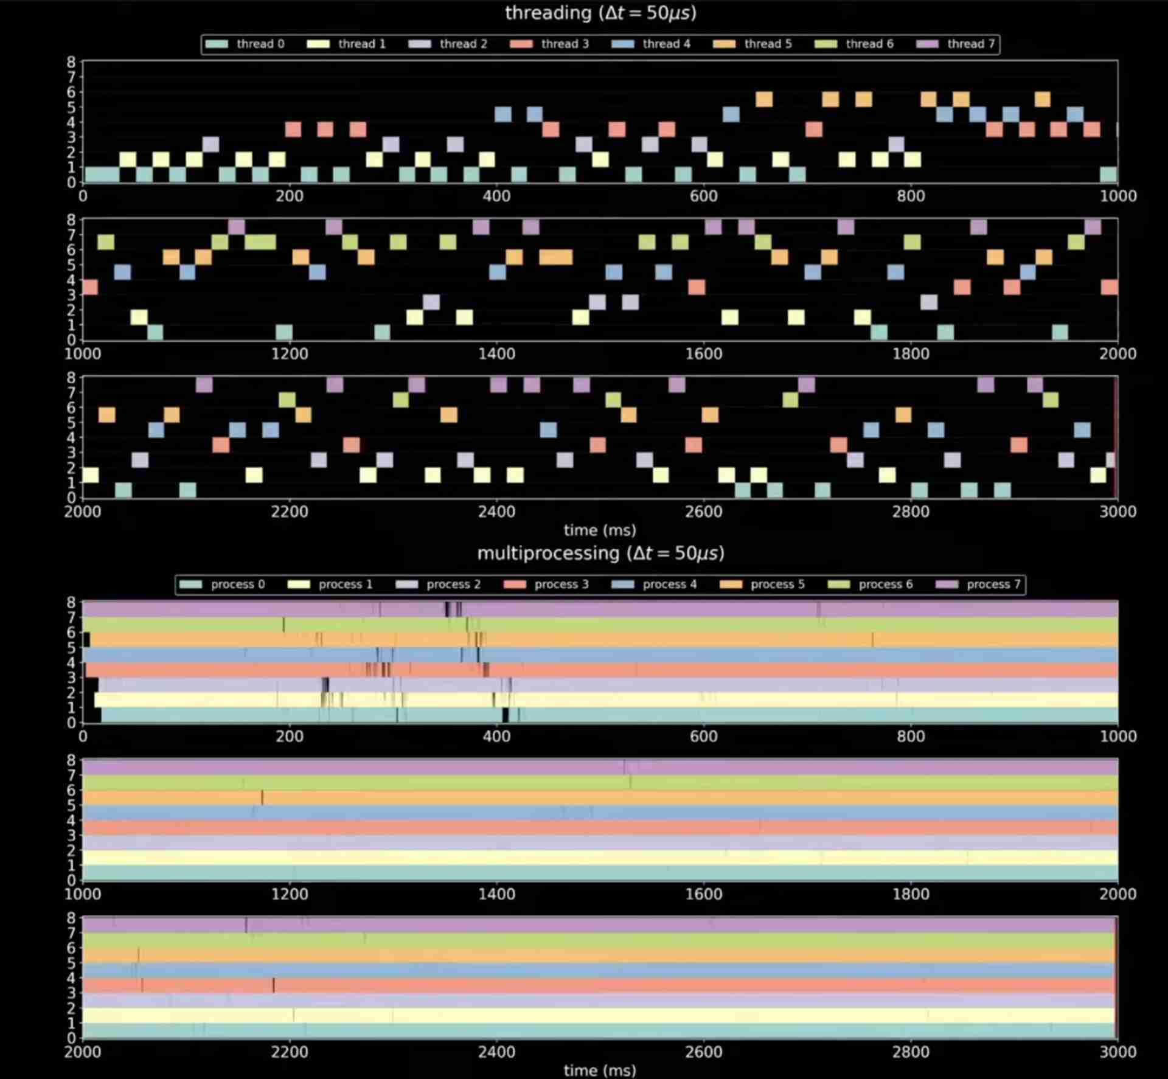Click the '2400' tick label in threading chart
Viewport: 1168px width, 1079px height.
point(496,512)
